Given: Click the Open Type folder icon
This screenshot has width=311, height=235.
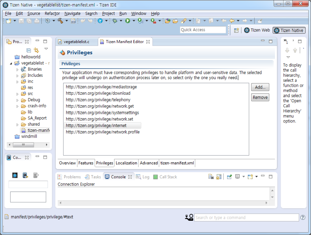Looking at the screenshot, I should tap(168, 21).
